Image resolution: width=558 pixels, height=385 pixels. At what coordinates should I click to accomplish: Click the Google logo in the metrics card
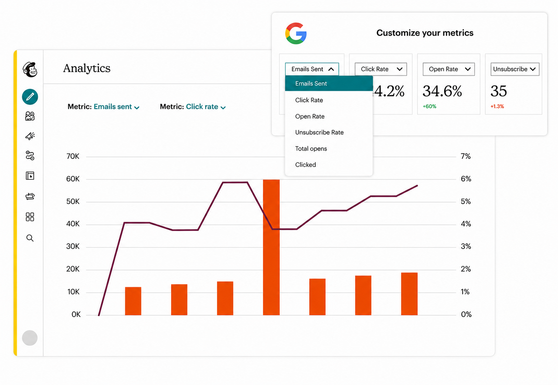click(x=296, y=33)
